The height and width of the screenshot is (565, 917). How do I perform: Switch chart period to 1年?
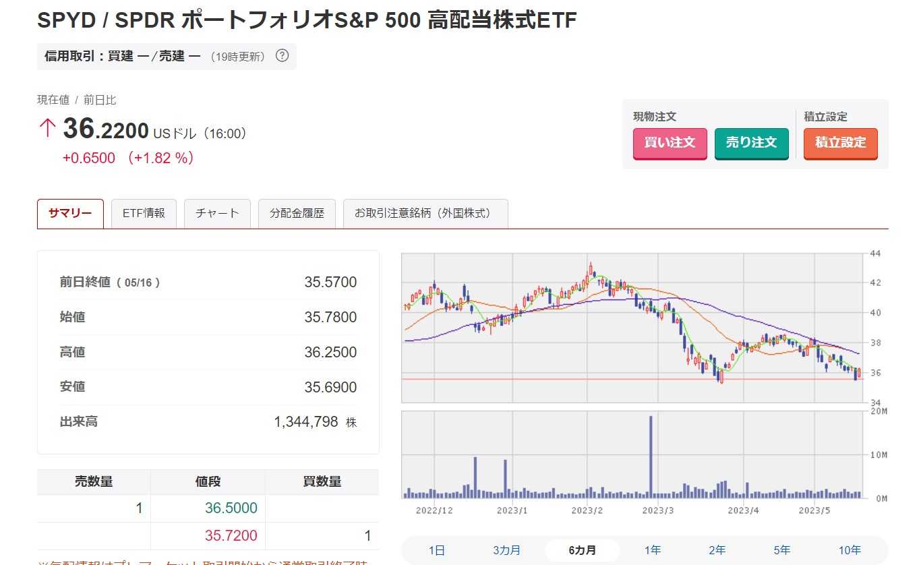[653, 550]
